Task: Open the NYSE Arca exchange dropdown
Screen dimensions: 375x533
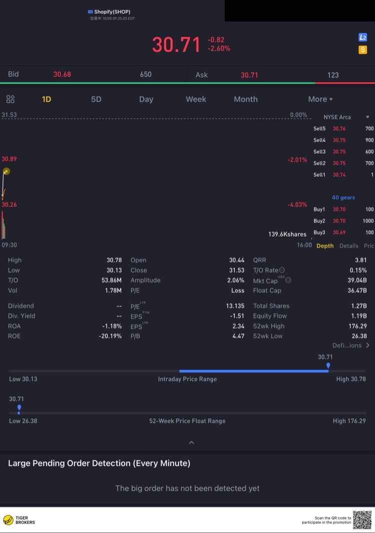Action: coord(346,117)
